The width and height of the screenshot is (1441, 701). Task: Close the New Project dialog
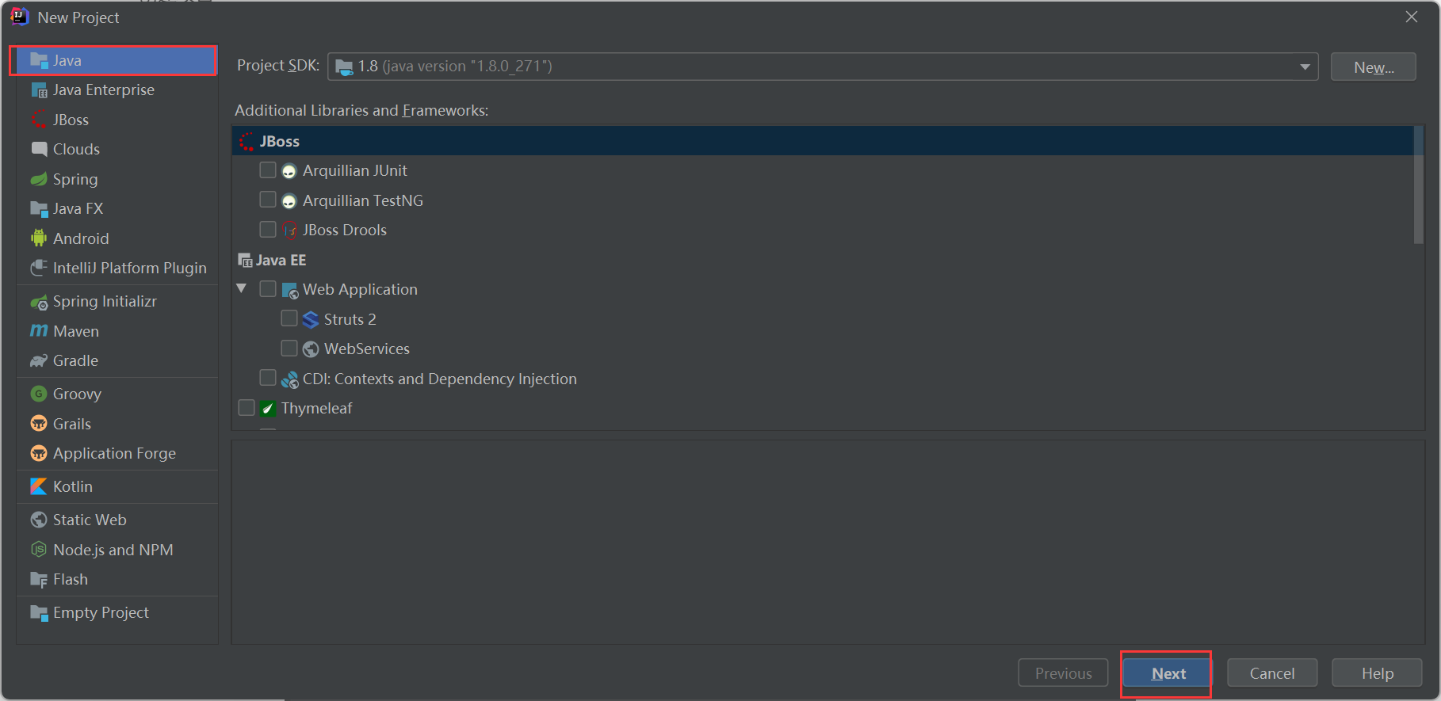click(1412, 17)
